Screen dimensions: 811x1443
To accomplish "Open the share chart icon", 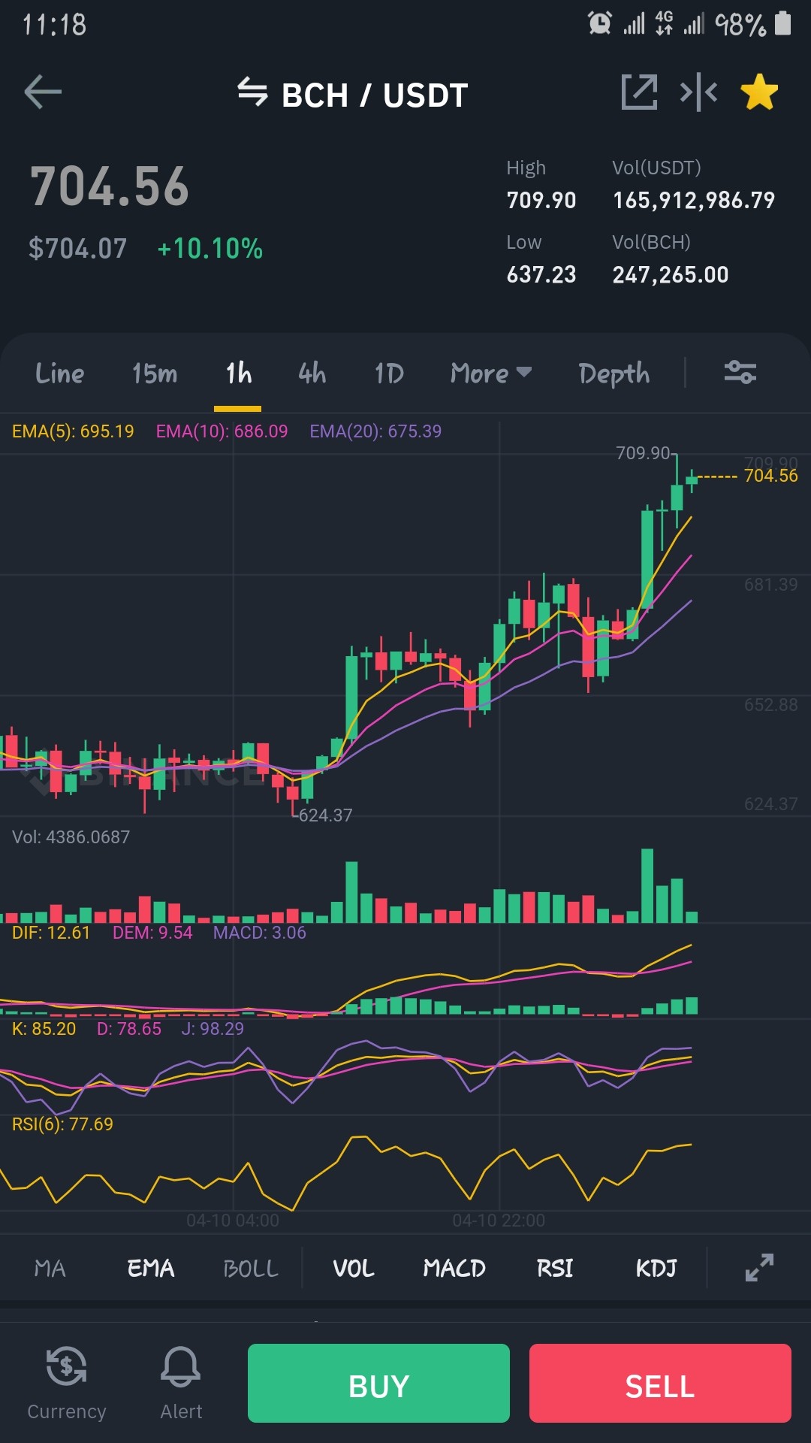I will (639, 92).
